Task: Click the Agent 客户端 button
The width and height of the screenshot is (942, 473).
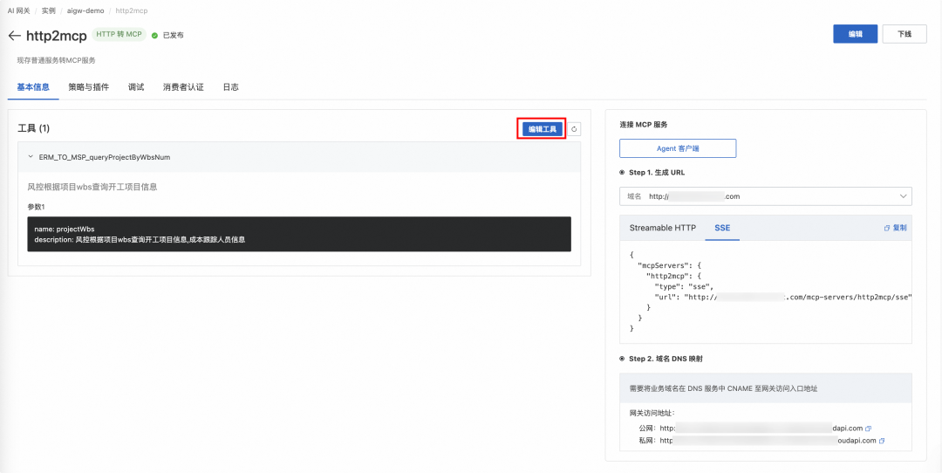Action: (x=678, y=148)
